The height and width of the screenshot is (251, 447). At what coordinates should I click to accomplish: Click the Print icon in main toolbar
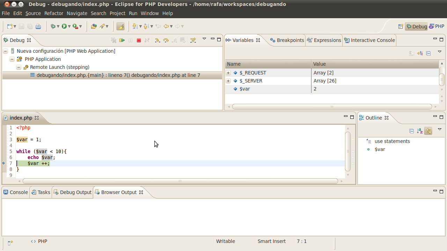coord(38,26)
